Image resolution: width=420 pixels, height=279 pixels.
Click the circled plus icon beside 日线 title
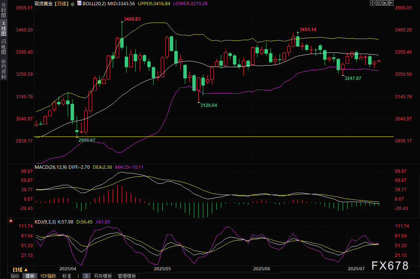coord(73,3)
